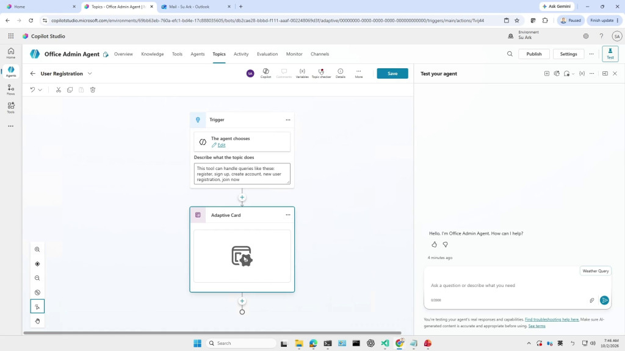
Task: Zoom in on the authoring canvas
Action: point(37,249)
